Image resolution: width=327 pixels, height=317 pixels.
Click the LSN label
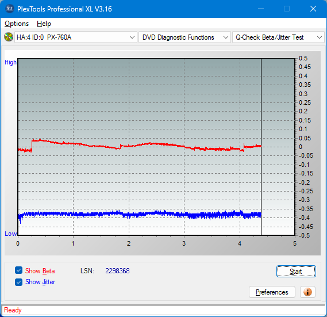[87, 271]
